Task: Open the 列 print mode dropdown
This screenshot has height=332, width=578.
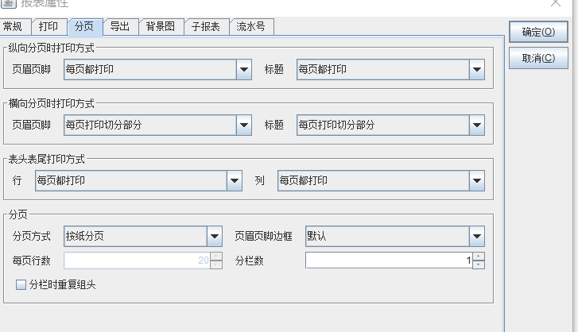Action: tap(477, 180)
